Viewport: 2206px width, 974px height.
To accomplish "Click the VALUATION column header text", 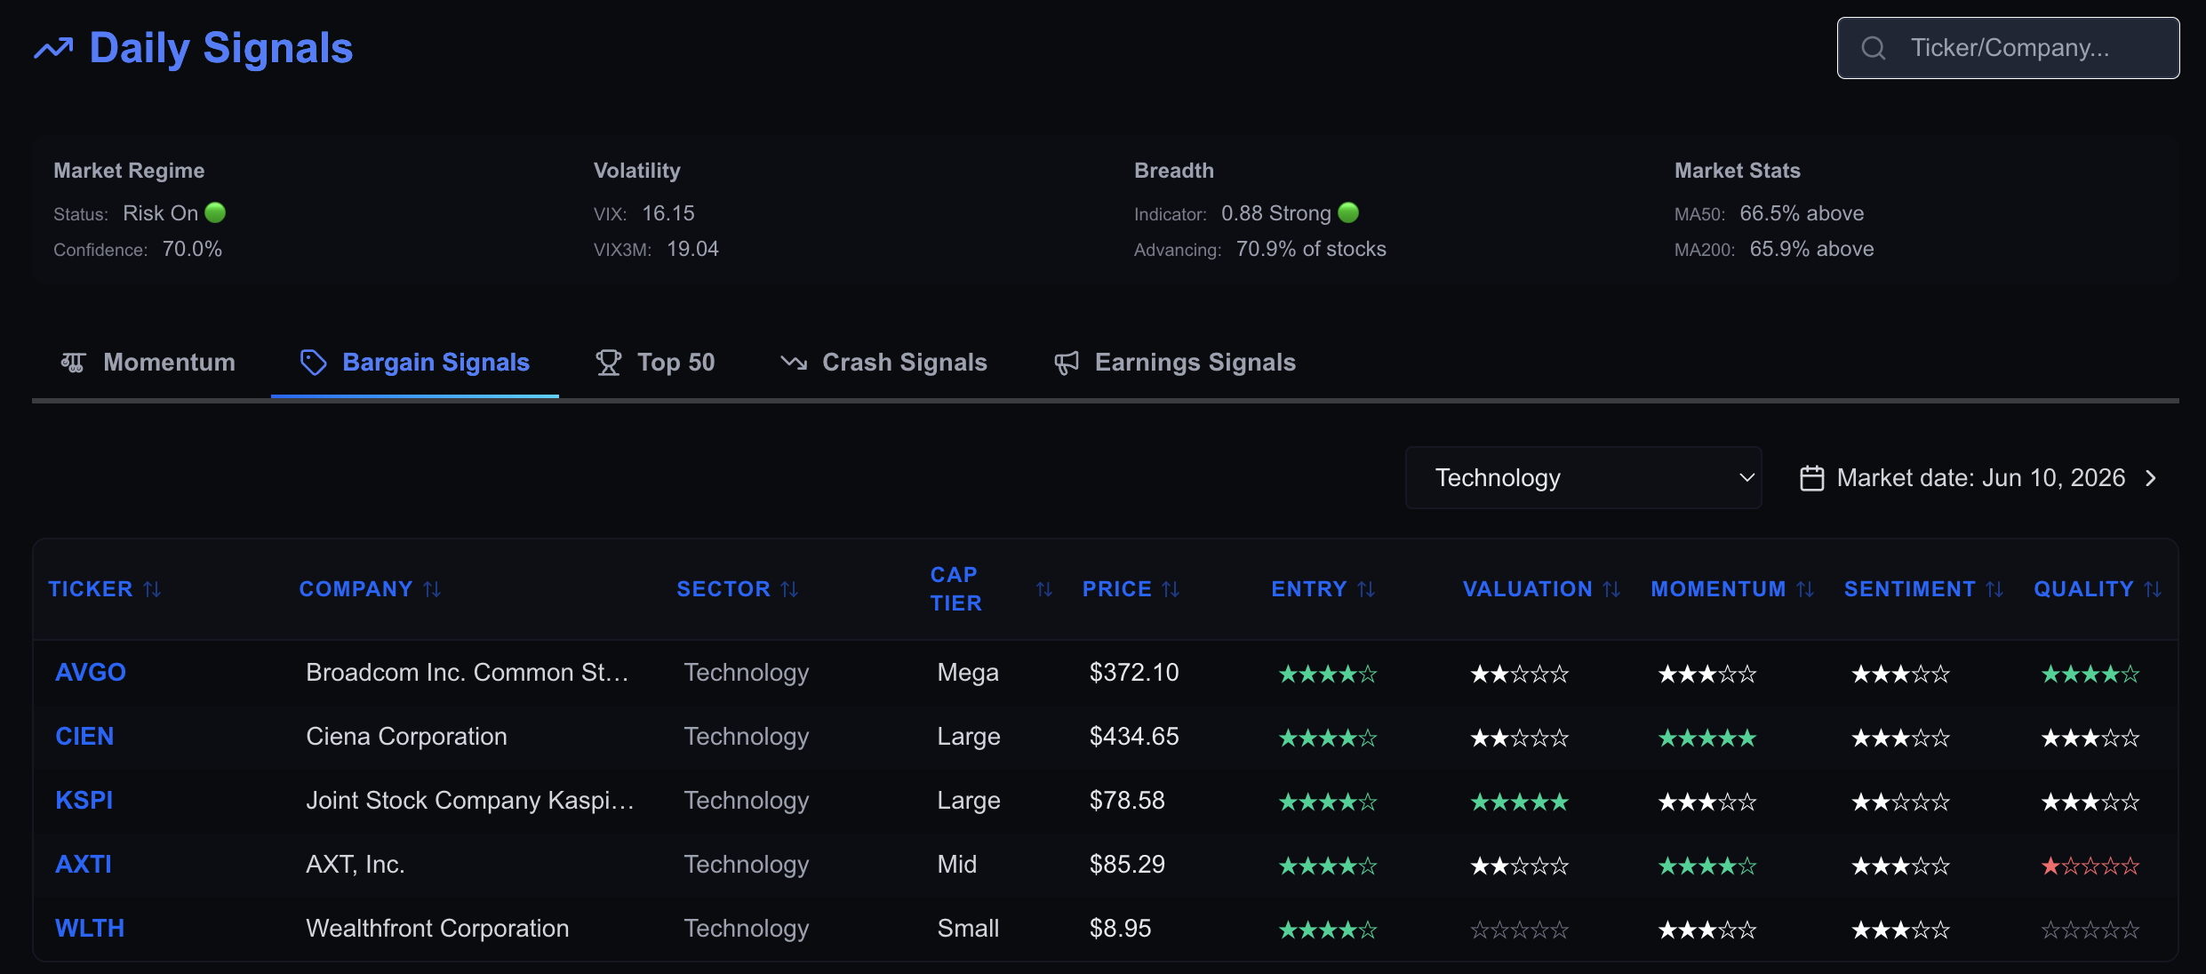I will (x=1528, y=589).
